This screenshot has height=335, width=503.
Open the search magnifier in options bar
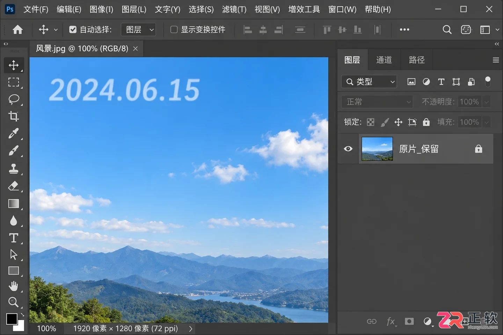click(x=447, y=30)
